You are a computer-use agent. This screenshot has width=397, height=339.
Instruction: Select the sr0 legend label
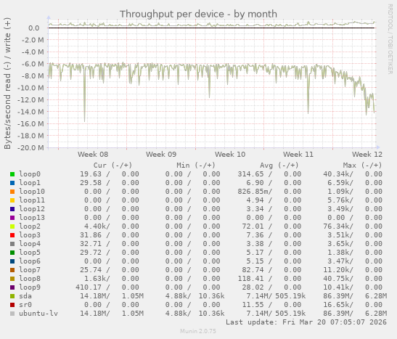pyautogui.click(x=25, y=305)
